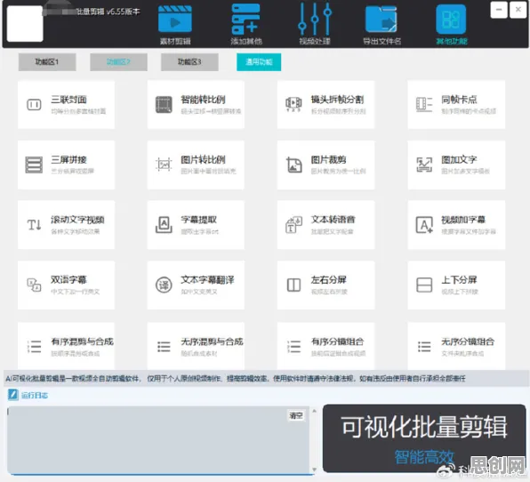530x482 pixels.
Task: Click the log scrollbar down arrow
Action: [314, 470]
